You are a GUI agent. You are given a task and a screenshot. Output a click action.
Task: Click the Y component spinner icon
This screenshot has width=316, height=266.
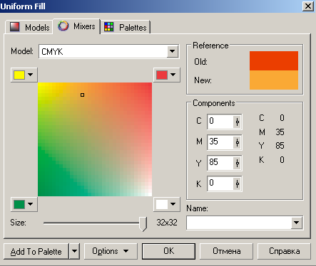(237, 163)
